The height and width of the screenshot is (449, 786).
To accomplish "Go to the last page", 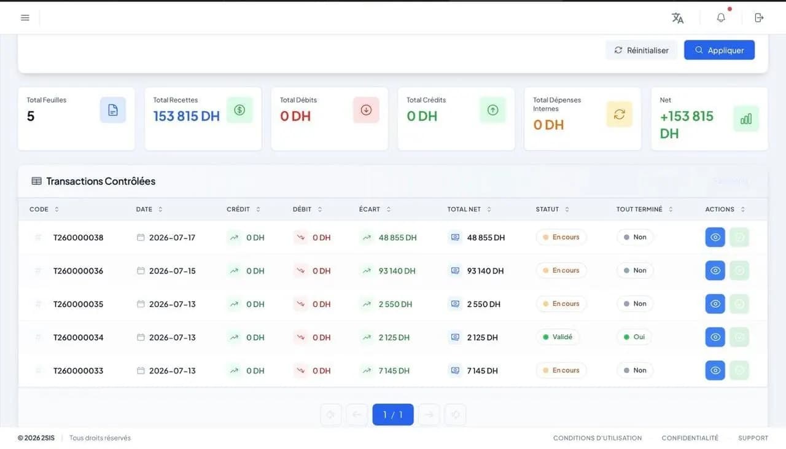I will point(455,415).
